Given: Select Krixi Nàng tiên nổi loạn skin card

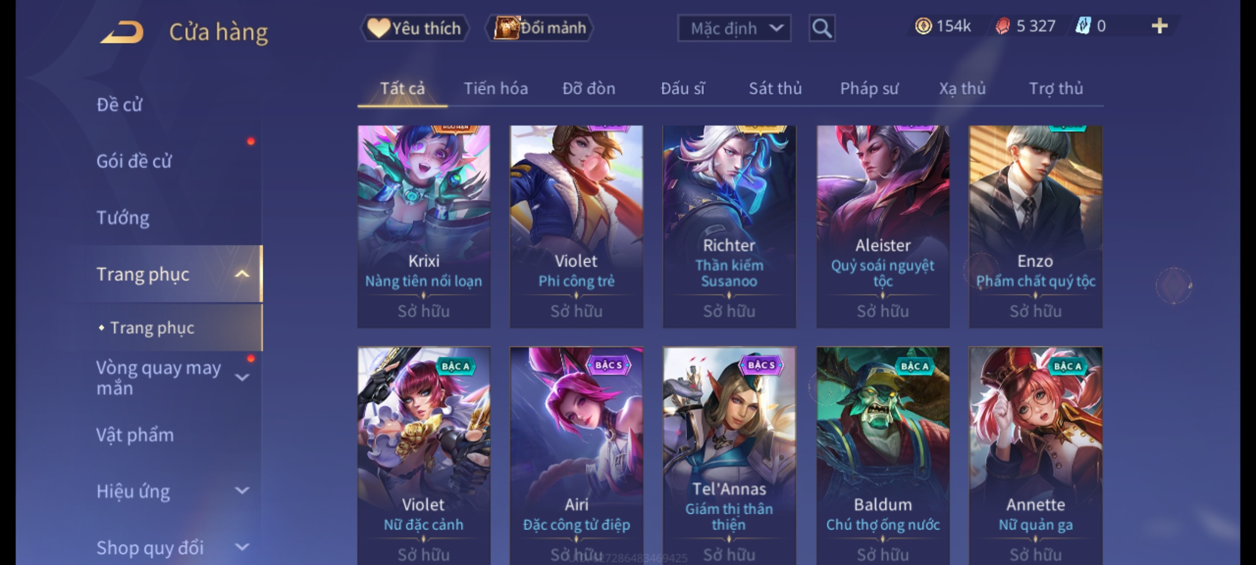Looking at the screenshot, I should click(x=424, y=227).
